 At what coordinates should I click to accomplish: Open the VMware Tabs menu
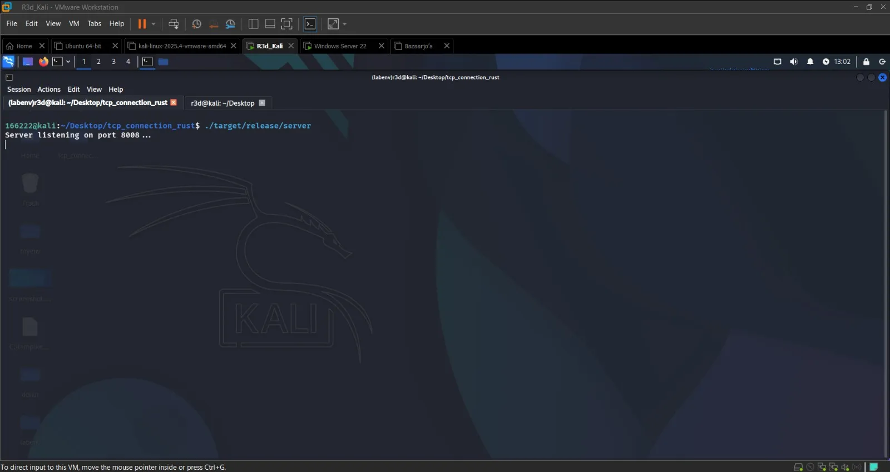[95, 24]
